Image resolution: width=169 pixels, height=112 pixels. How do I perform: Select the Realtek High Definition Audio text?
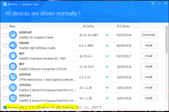pyautogui.click(x=37, y=48)
